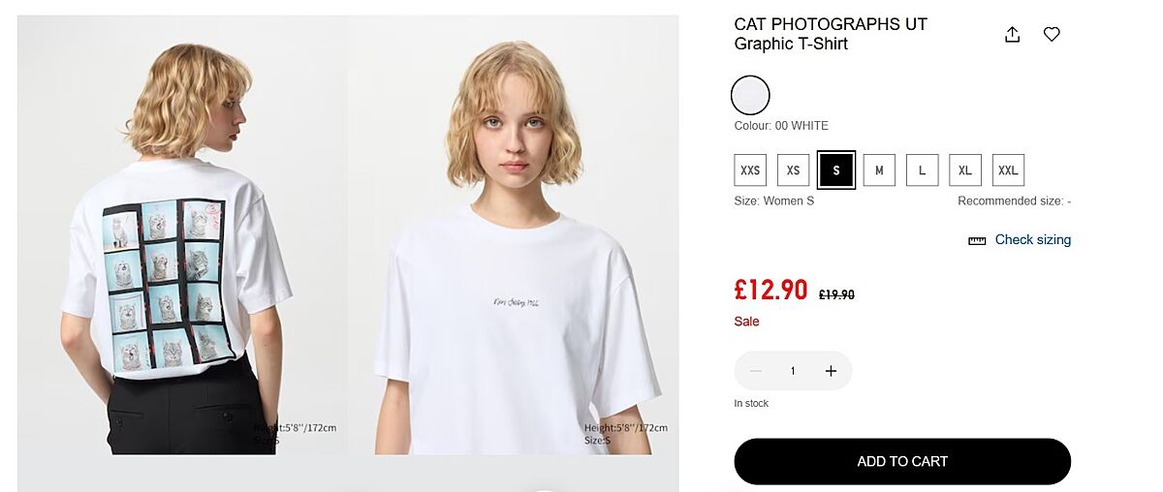Select the 00 WHITE colour swatch

750,95
